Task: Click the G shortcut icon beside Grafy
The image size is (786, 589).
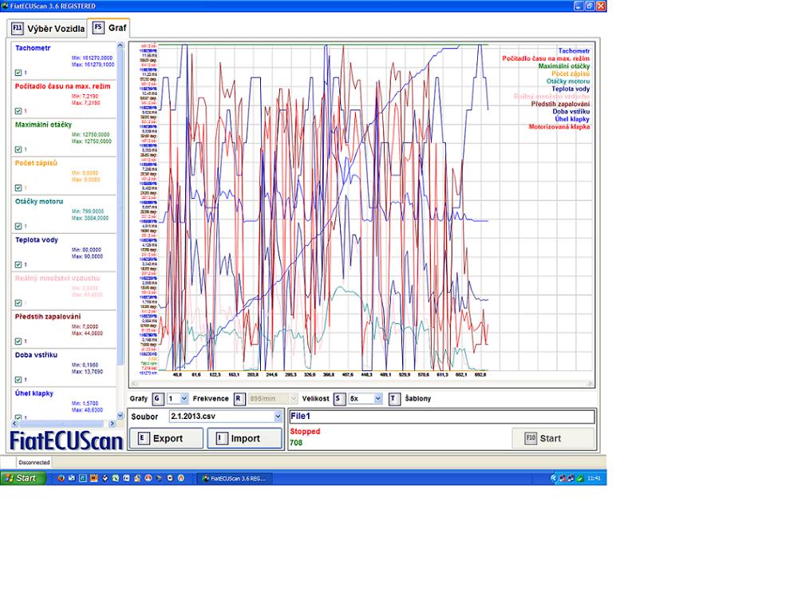Action: [x=158, y=398]
